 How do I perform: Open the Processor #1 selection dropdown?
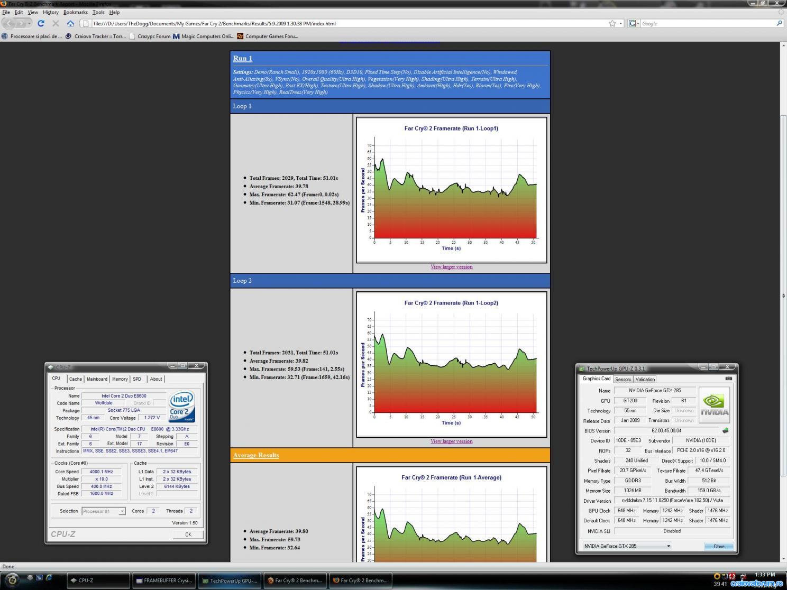click(104, 511)
